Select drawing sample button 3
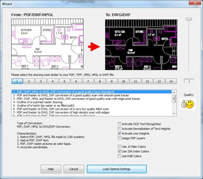This screenshot has height=179, width=203. [x=41, y=81]
